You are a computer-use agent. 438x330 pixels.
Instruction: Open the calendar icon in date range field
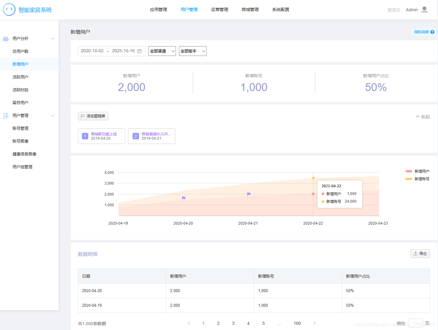[139, 51]
